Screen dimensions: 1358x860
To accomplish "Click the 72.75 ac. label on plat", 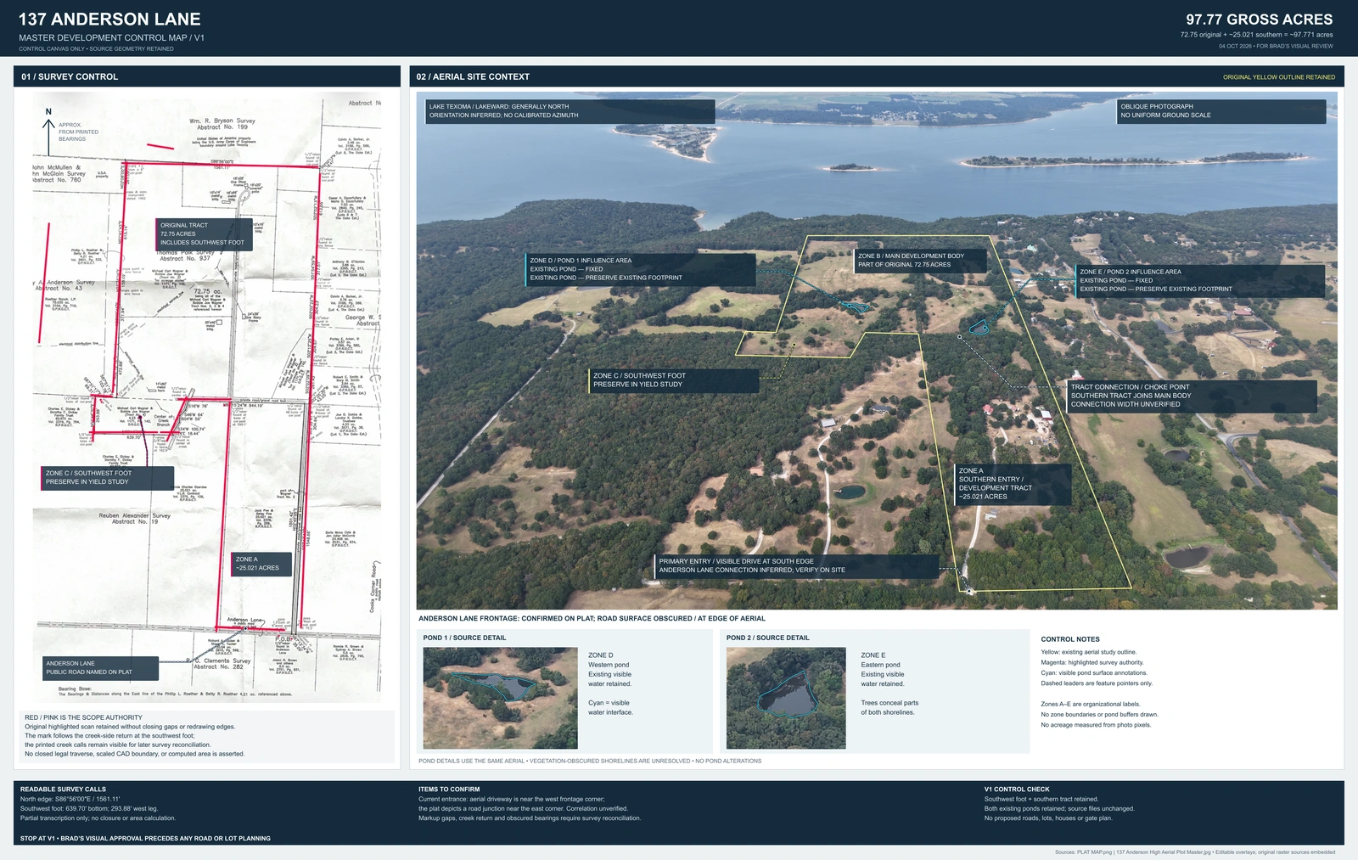I will (207, 291).
